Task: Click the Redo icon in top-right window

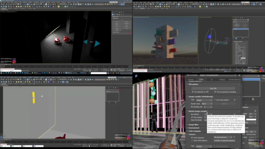Action: tap(137, 4)
